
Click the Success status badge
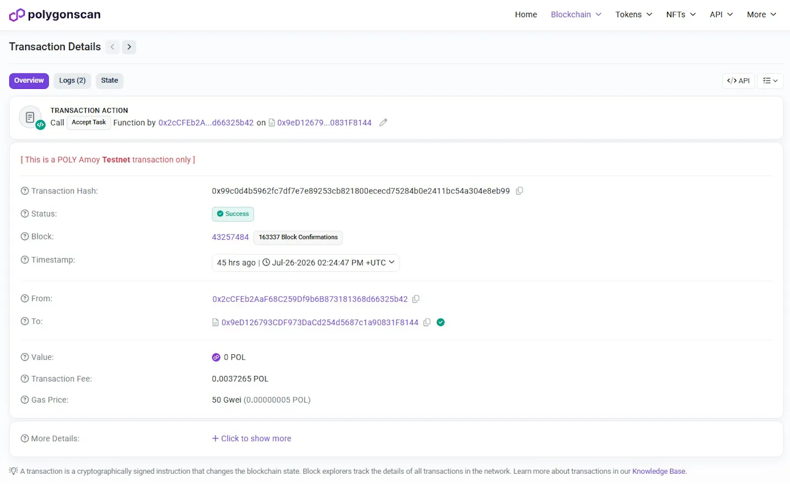click(233, 214)
